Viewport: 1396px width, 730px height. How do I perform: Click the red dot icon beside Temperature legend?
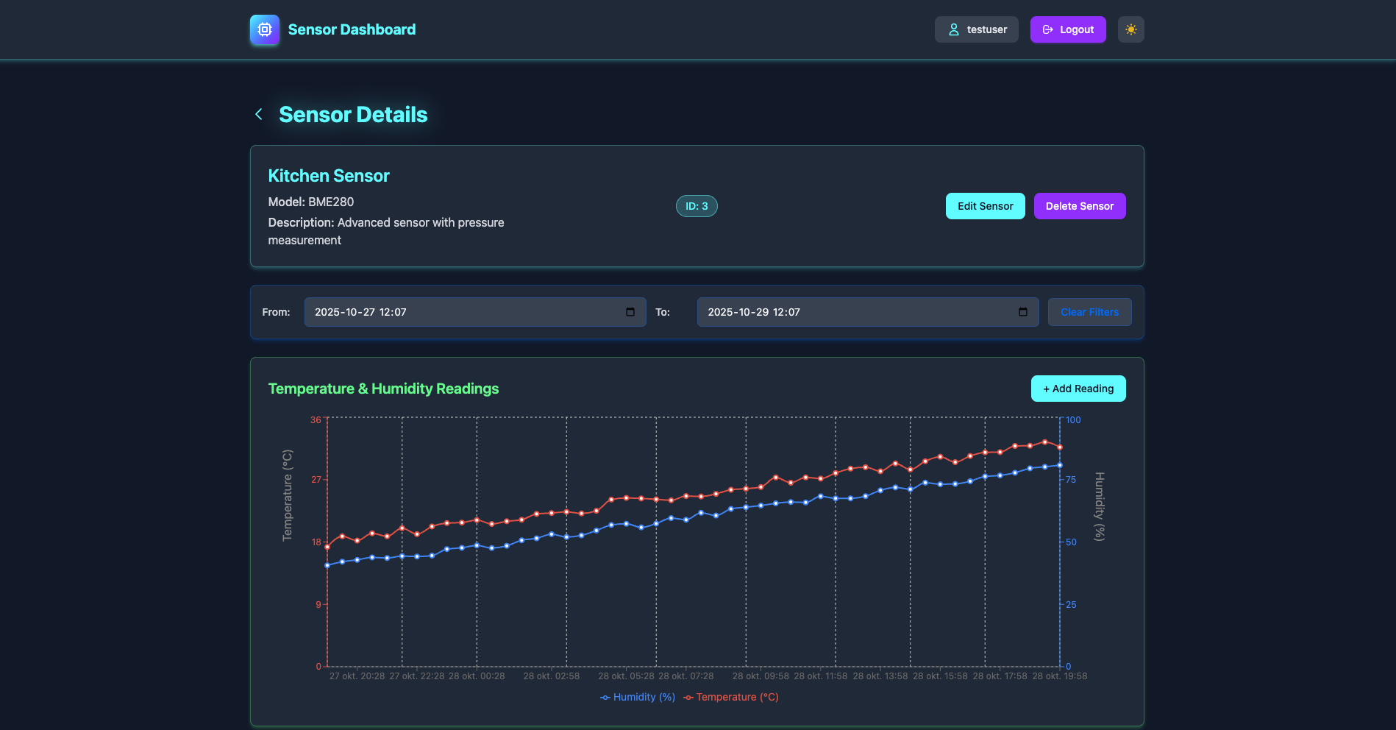[689, 697]
